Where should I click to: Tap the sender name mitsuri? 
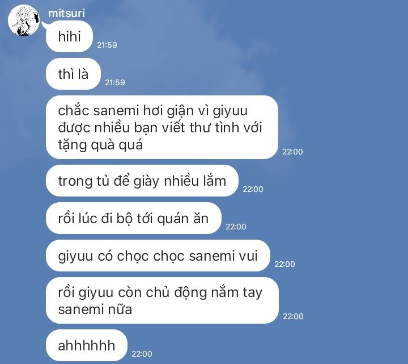[67, 13]
